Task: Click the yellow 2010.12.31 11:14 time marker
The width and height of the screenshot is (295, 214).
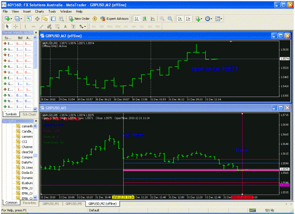Action: 123,197
